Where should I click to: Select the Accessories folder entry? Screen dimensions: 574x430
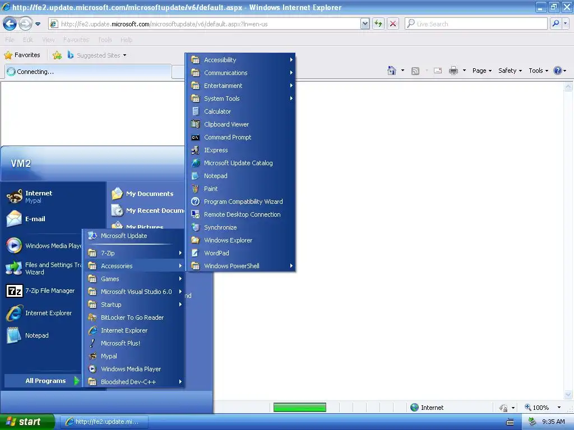[x=133, y=266]
